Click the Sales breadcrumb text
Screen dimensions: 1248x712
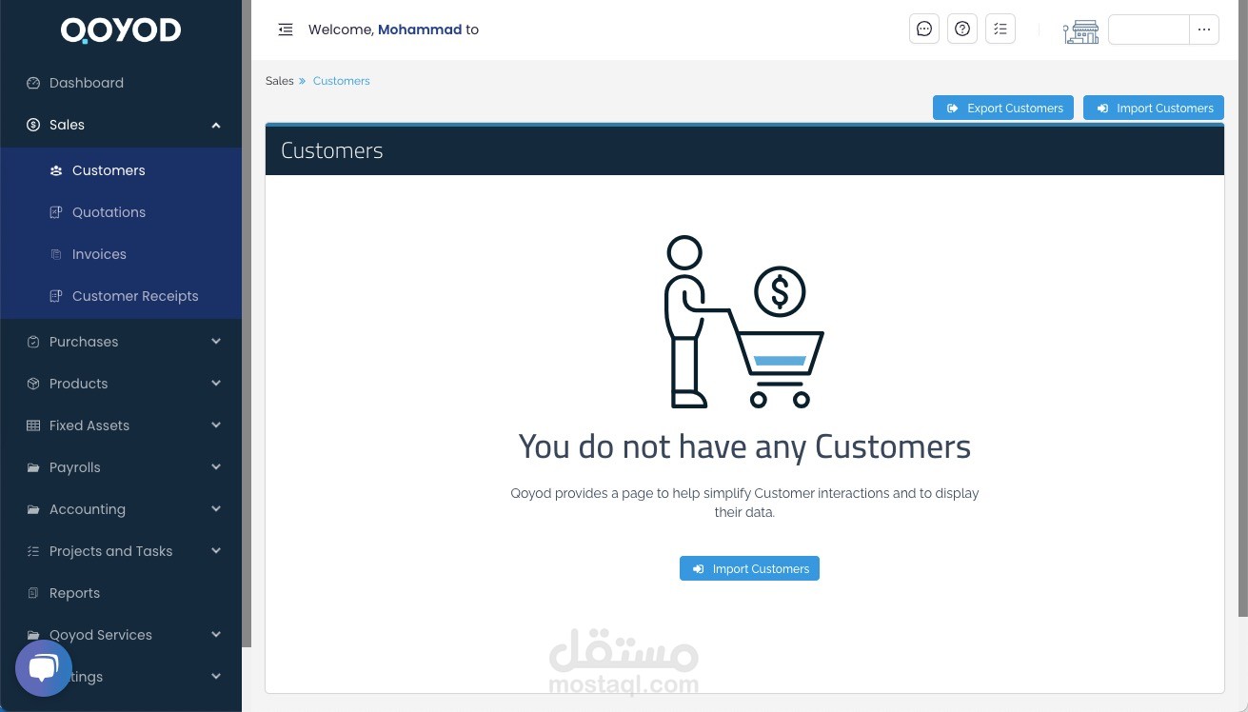click(x=280, y=81)
